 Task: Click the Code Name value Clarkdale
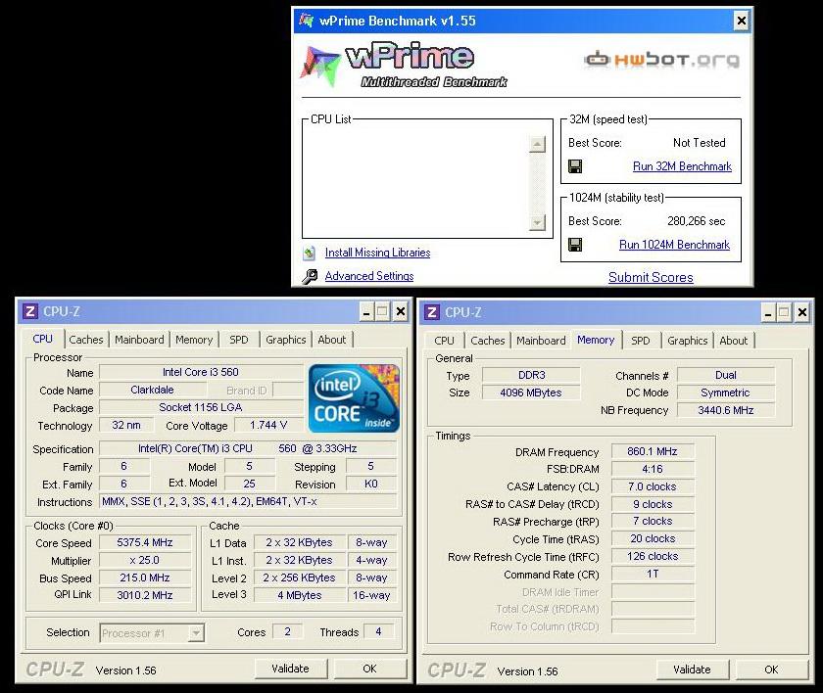[152, 390]
